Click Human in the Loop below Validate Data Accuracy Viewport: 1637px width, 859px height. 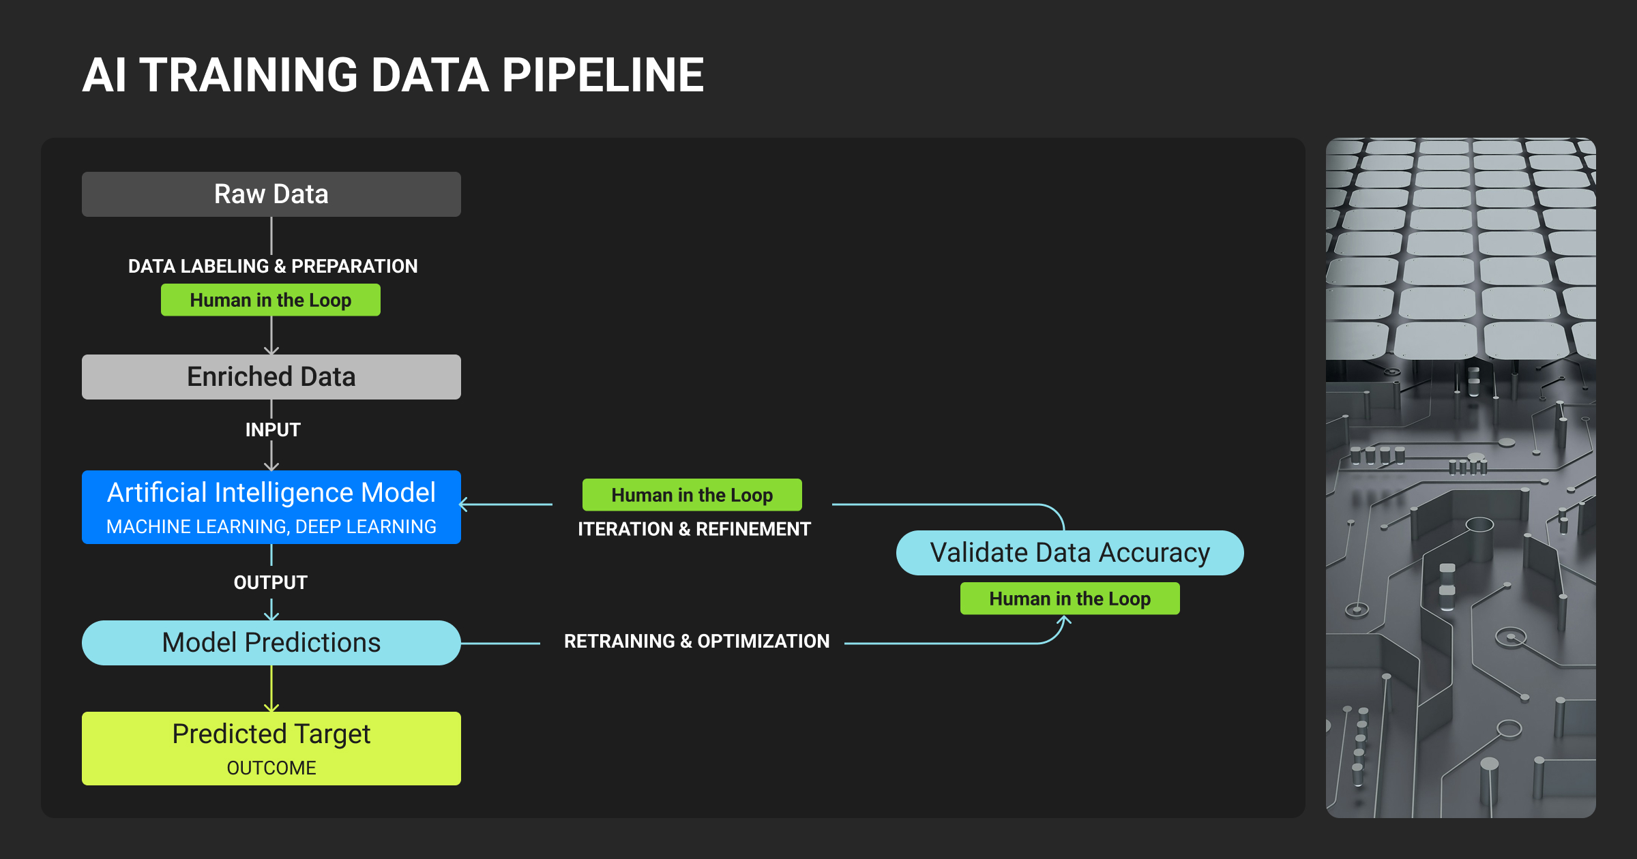coord(1070,599)
